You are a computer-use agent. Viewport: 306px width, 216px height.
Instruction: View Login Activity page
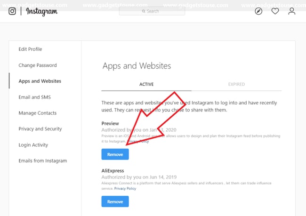pos(33,145)
